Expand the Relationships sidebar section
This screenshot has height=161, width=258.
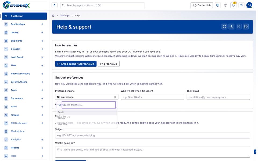coord(42,24)
